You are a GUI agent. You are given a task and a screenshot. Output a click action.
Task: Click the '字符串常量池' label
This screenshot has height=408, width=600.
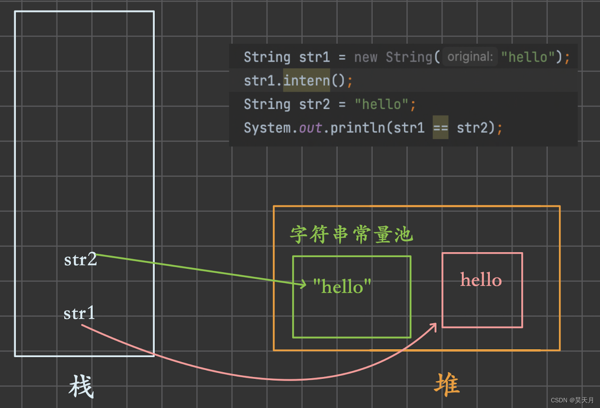pos(352,234)
